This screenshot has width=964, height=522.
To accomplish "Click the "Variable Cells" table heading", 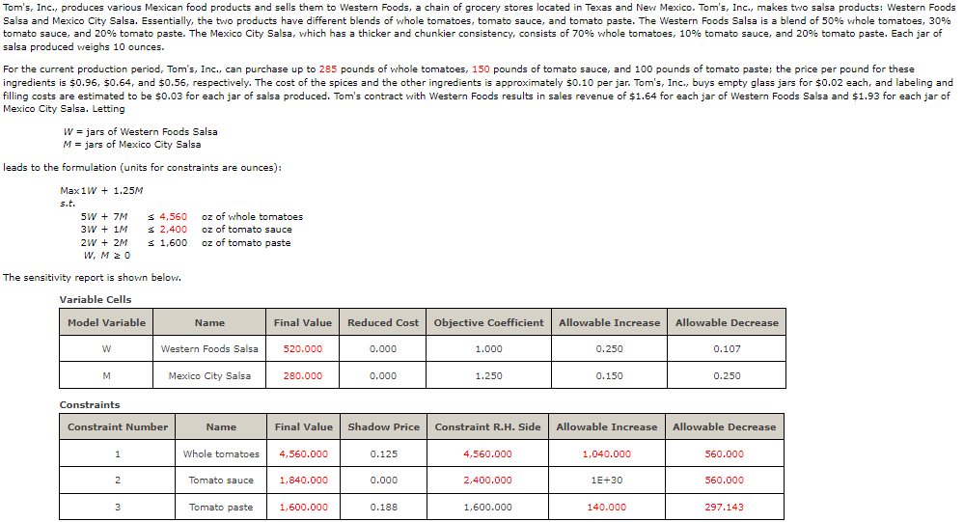I will (x=96, y=299).
